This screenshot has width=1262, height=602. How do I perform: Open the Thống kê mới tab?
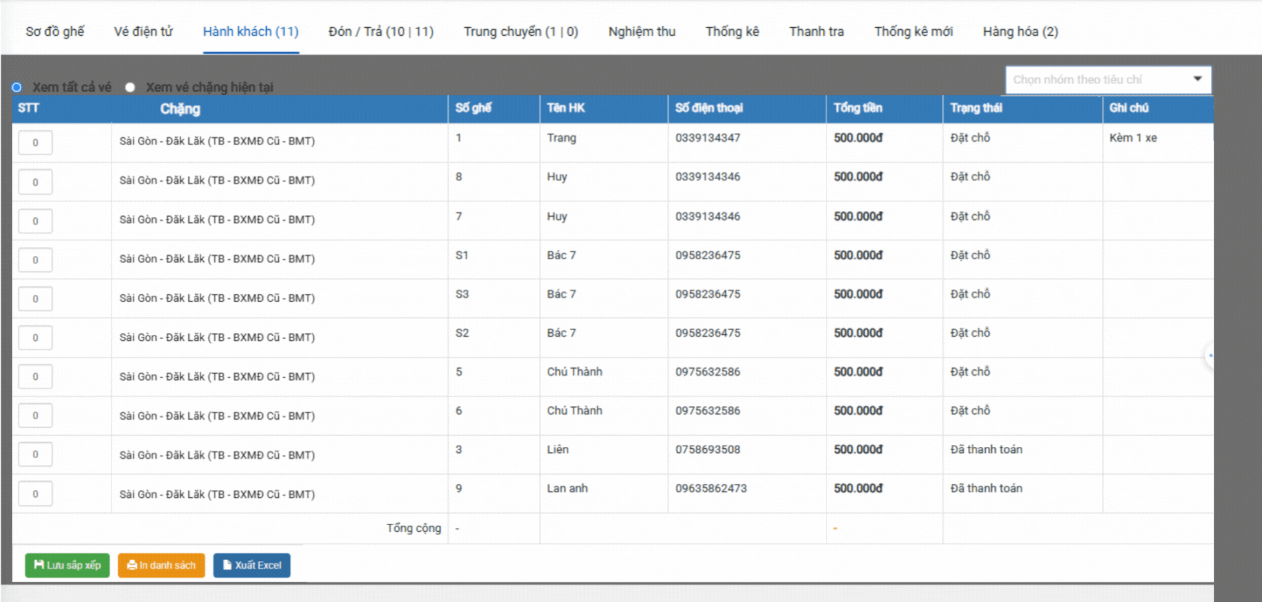coord(913,32)
